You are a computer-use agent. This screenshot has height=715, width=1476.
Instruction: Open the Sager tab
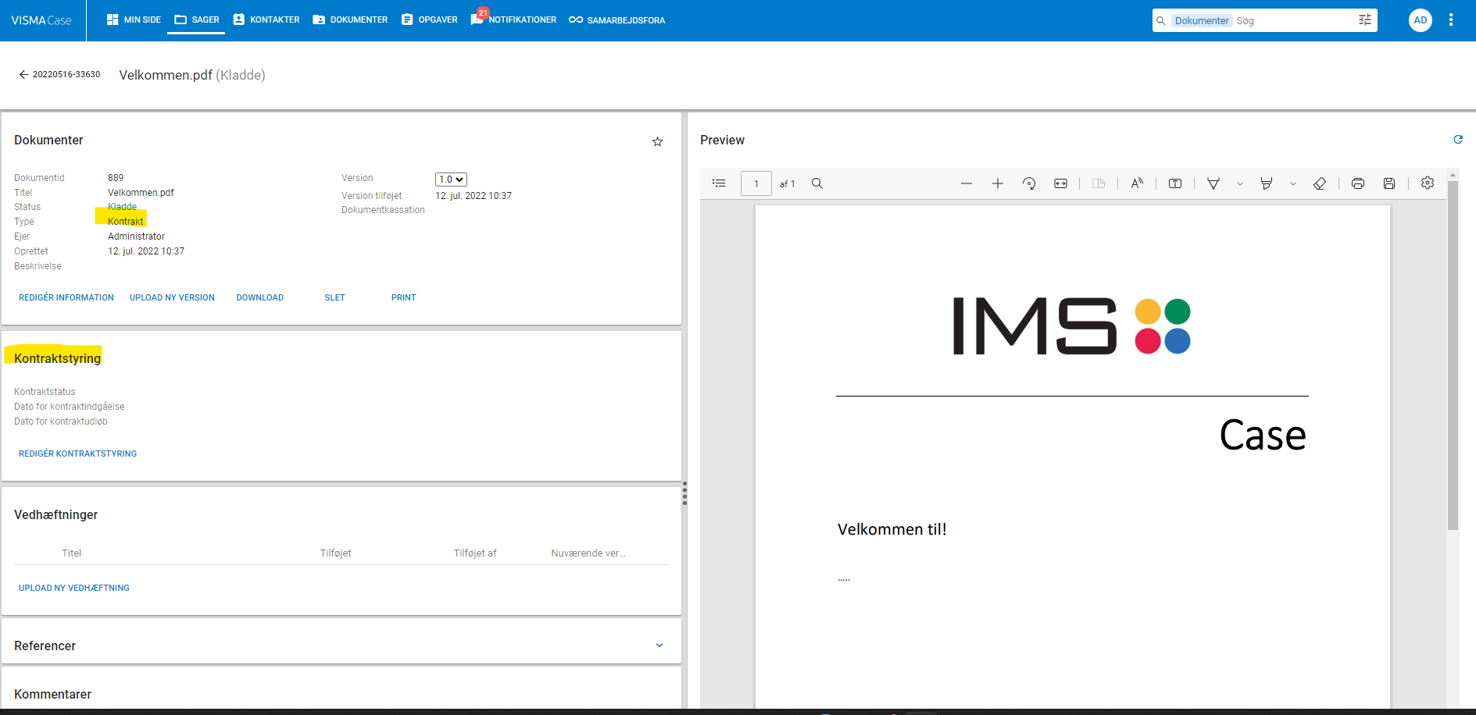197,20
